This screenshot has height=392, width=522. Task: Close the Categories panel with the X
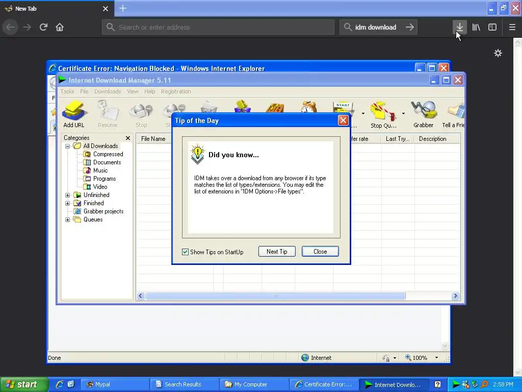128,138
